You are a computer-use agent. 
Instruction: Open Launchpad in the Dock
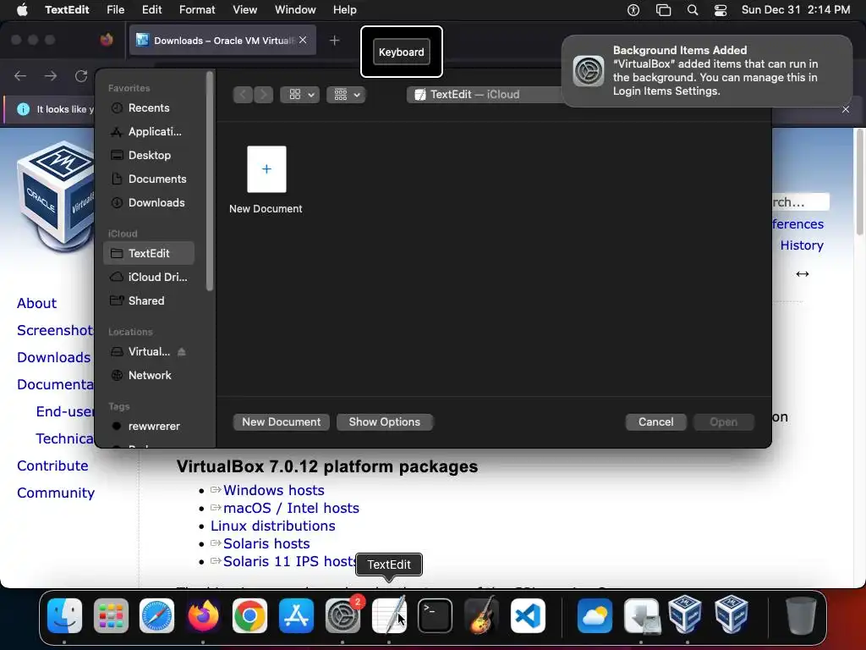[111, 615]
